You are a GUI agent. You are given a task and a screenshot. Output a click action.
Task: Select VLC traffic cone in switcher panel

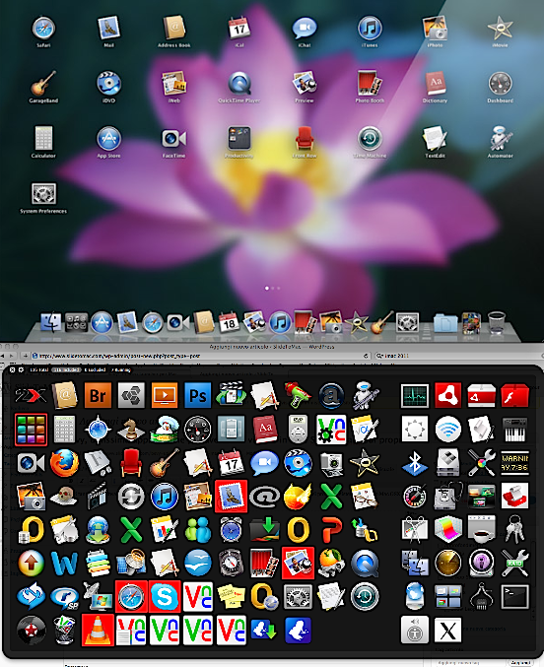point(98,630)
